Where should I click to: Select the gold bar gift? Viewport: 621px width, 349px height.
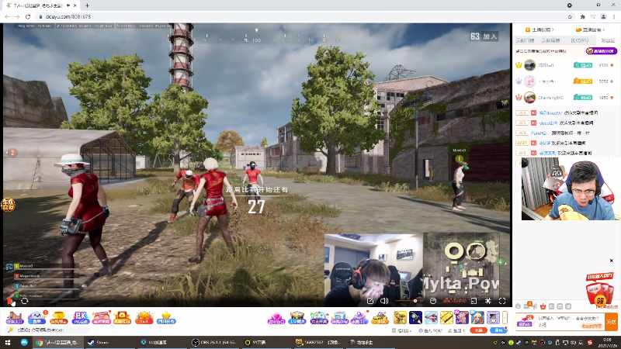(x=446, y=318)
